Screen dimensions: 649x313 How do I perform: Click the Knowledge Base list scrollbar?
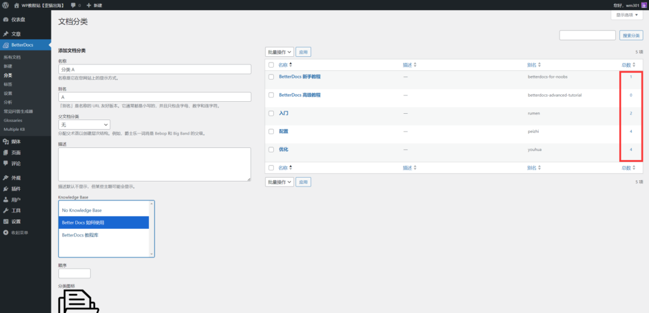[151, 229]
